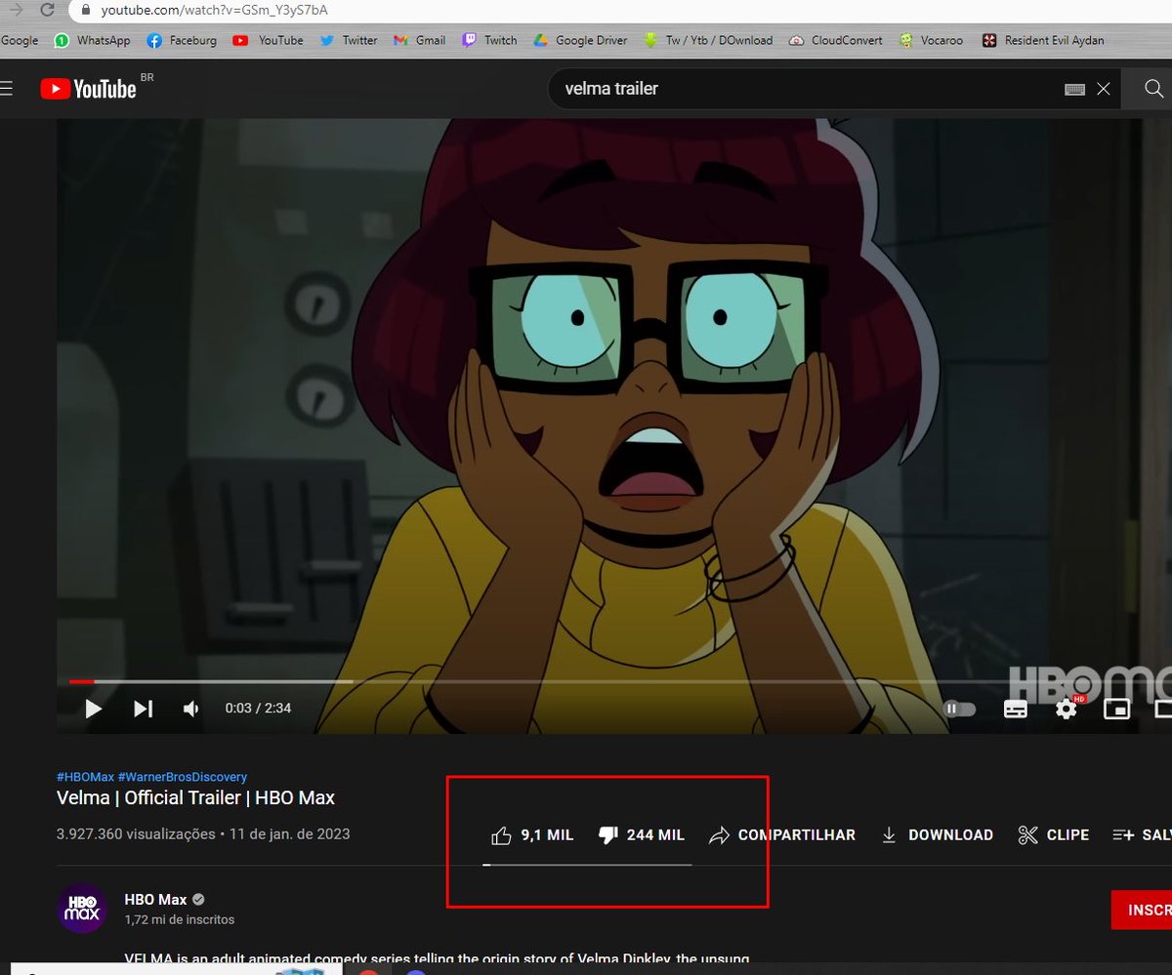
Task: Open miniplayer with its icon
Action: coord(1114,709)
